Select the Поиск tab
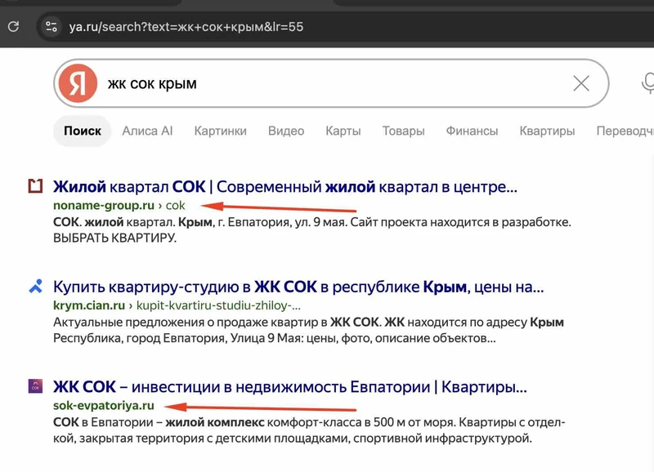This screenshot has height=472, width=654. coord(83,131)
